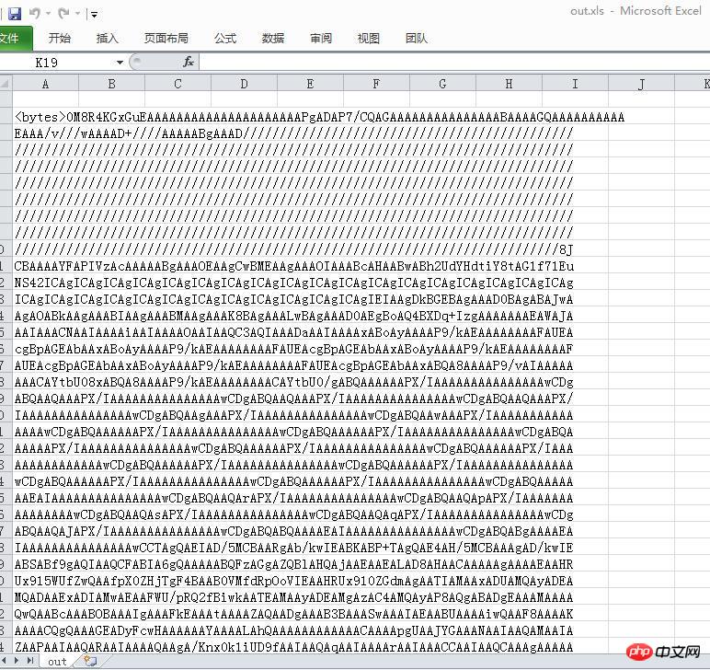Click cell starting with ABSABf9gAQIAAQCFABIA6g
Screen dimensions: 710x670
293,564
